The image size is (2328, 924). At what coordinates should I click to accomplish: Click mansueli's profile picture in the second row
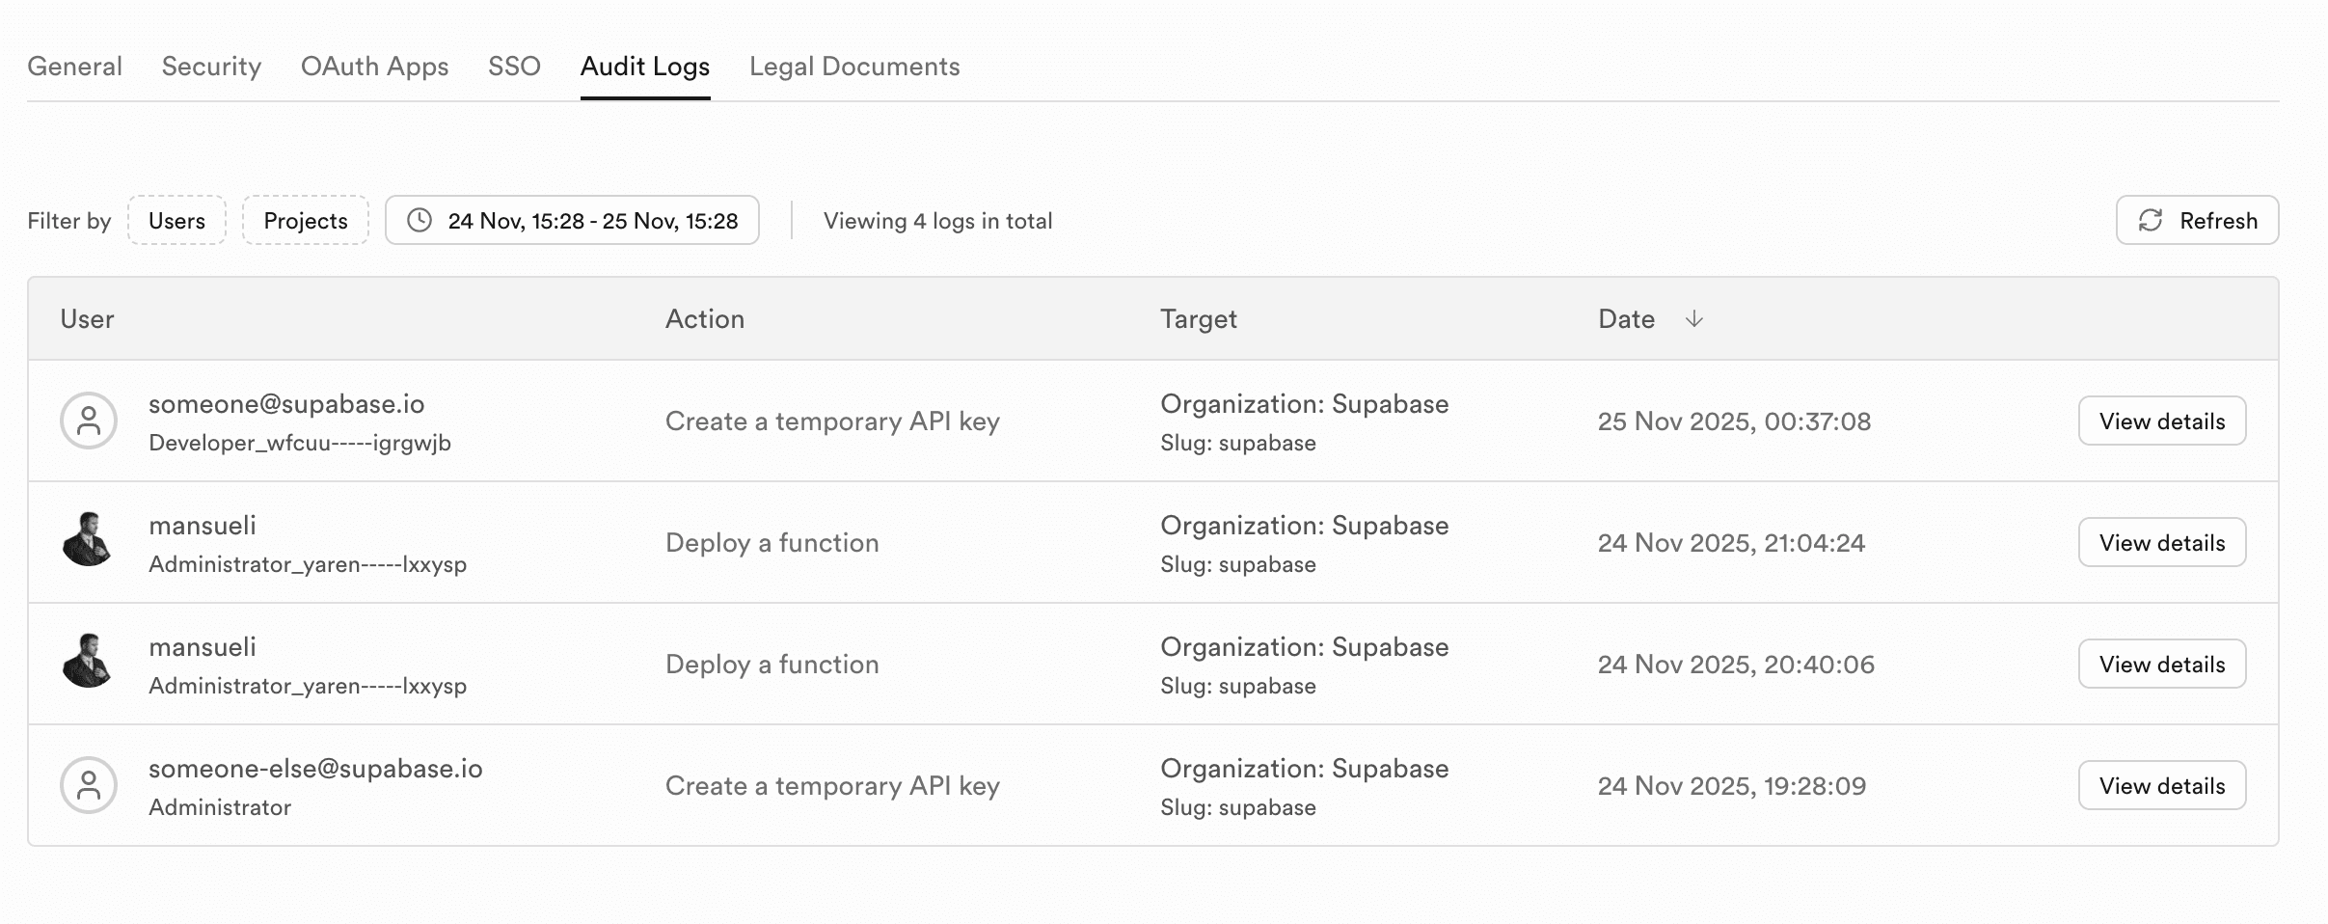pyautogui.click(x=89, y=542)
